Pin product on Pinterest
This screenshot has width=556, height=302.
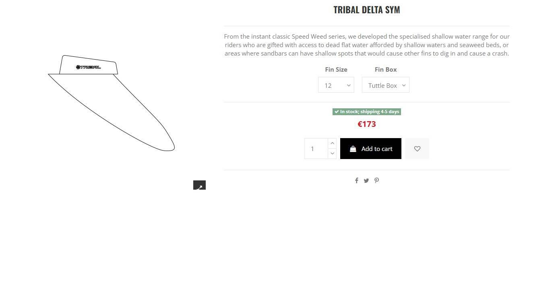tap(376, 180)
